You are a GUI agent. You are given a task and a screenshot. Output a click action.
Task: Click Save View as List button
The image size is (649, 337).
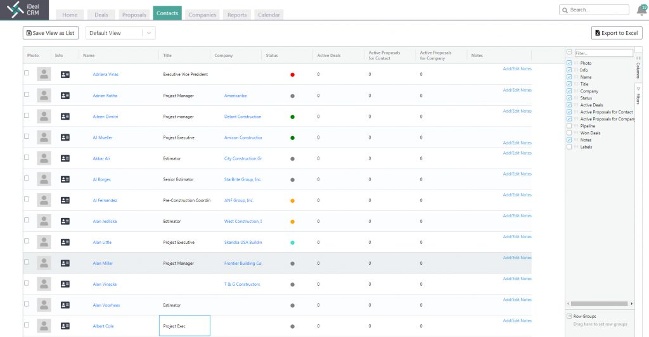pyautogui.click(x=51, y=33)
